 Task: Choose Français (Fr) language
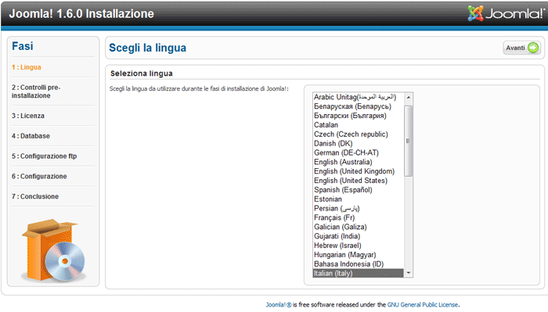pyautogui.click(x=359, y=217)
